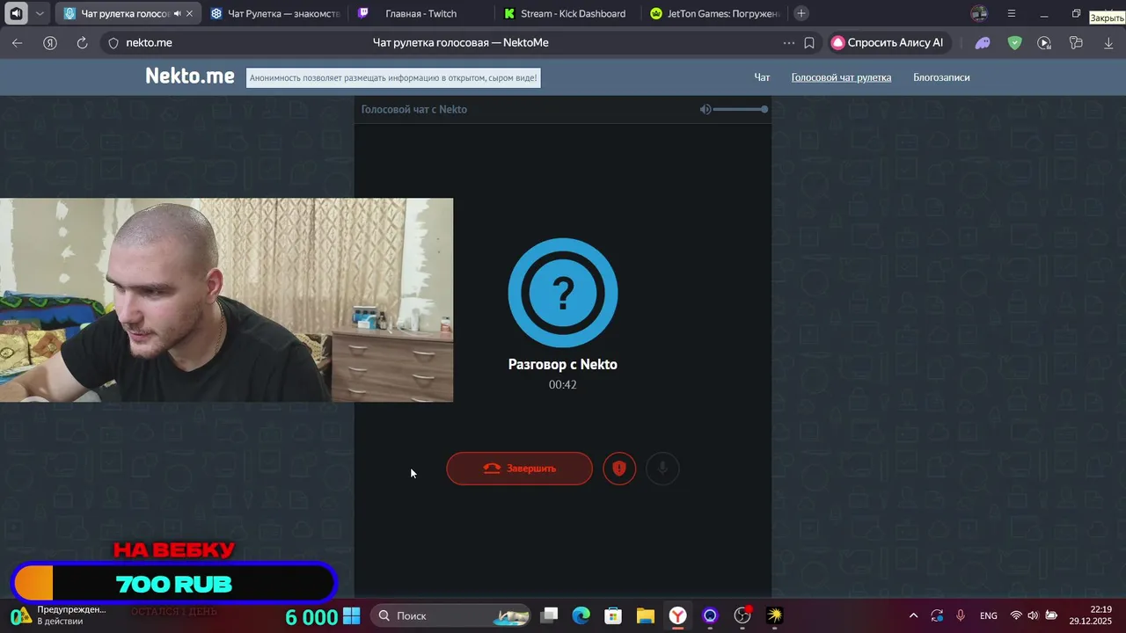
Task: Bookmark this page
Action: (x=809, y=42)
